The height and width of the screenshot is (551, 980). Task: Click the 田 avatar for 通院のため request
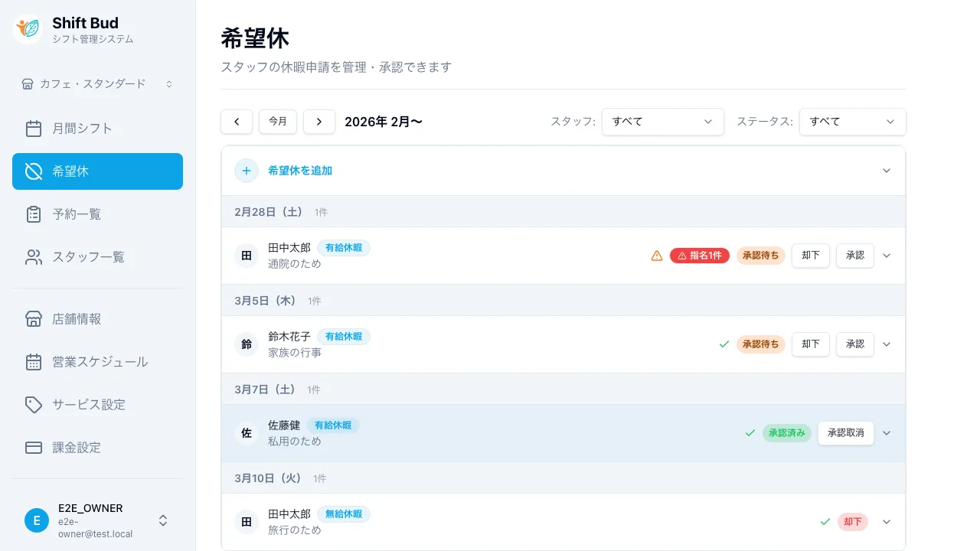pyautogui.click(x=247, y=256)
